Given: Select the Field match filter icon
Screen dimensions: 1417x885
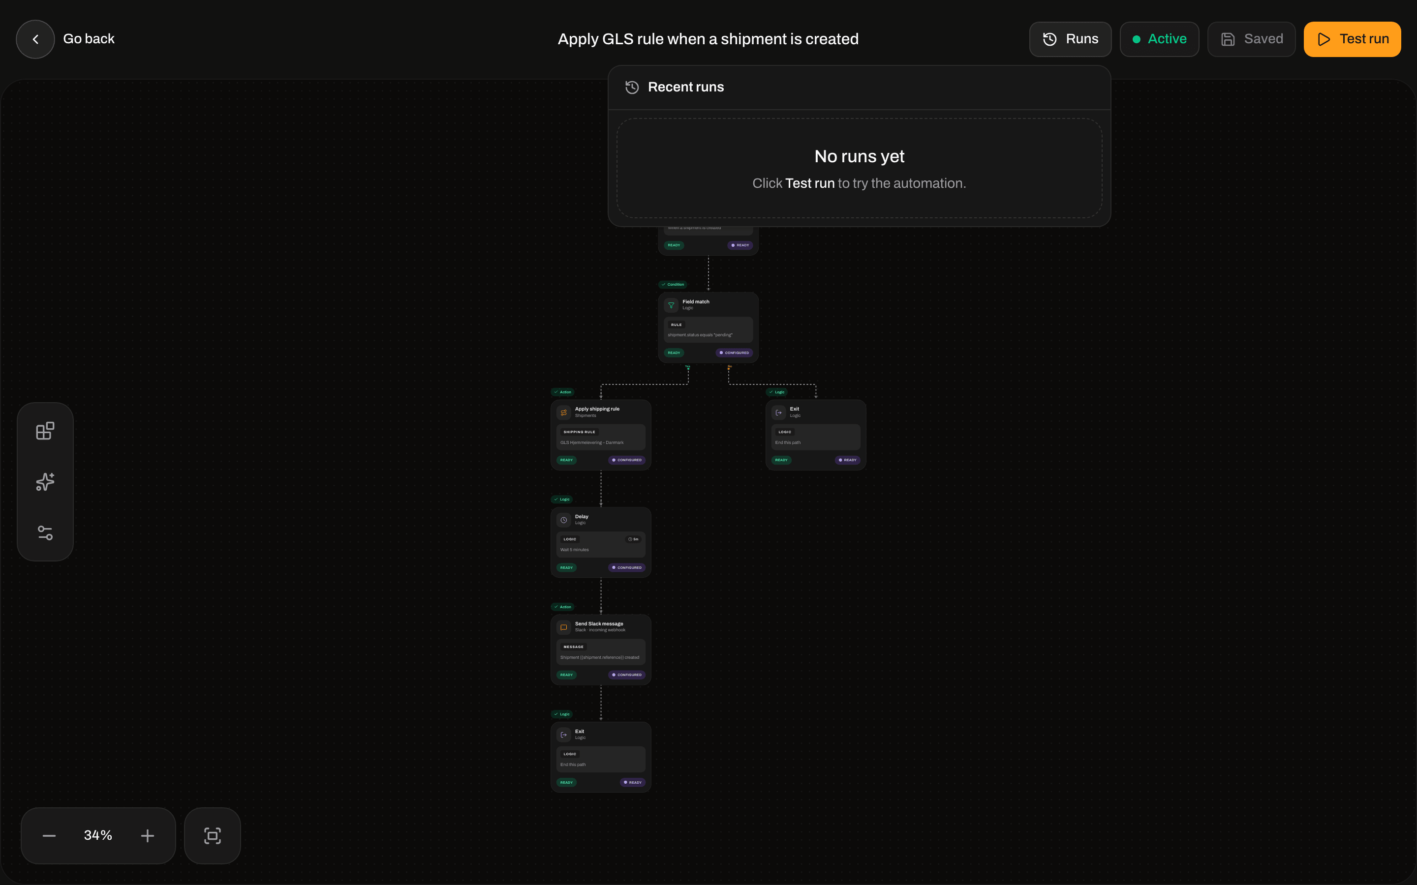Looking at the screenshot, I should point(671,305).
